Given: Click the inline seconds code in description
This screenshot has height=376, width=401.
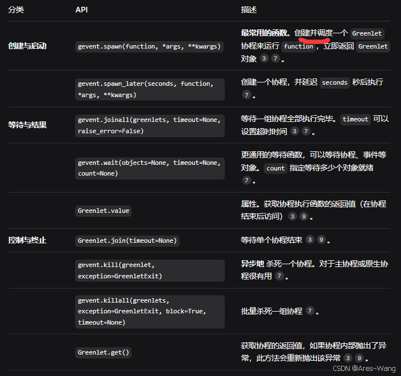Looking at the screenshot, I should tap(335, 83).
